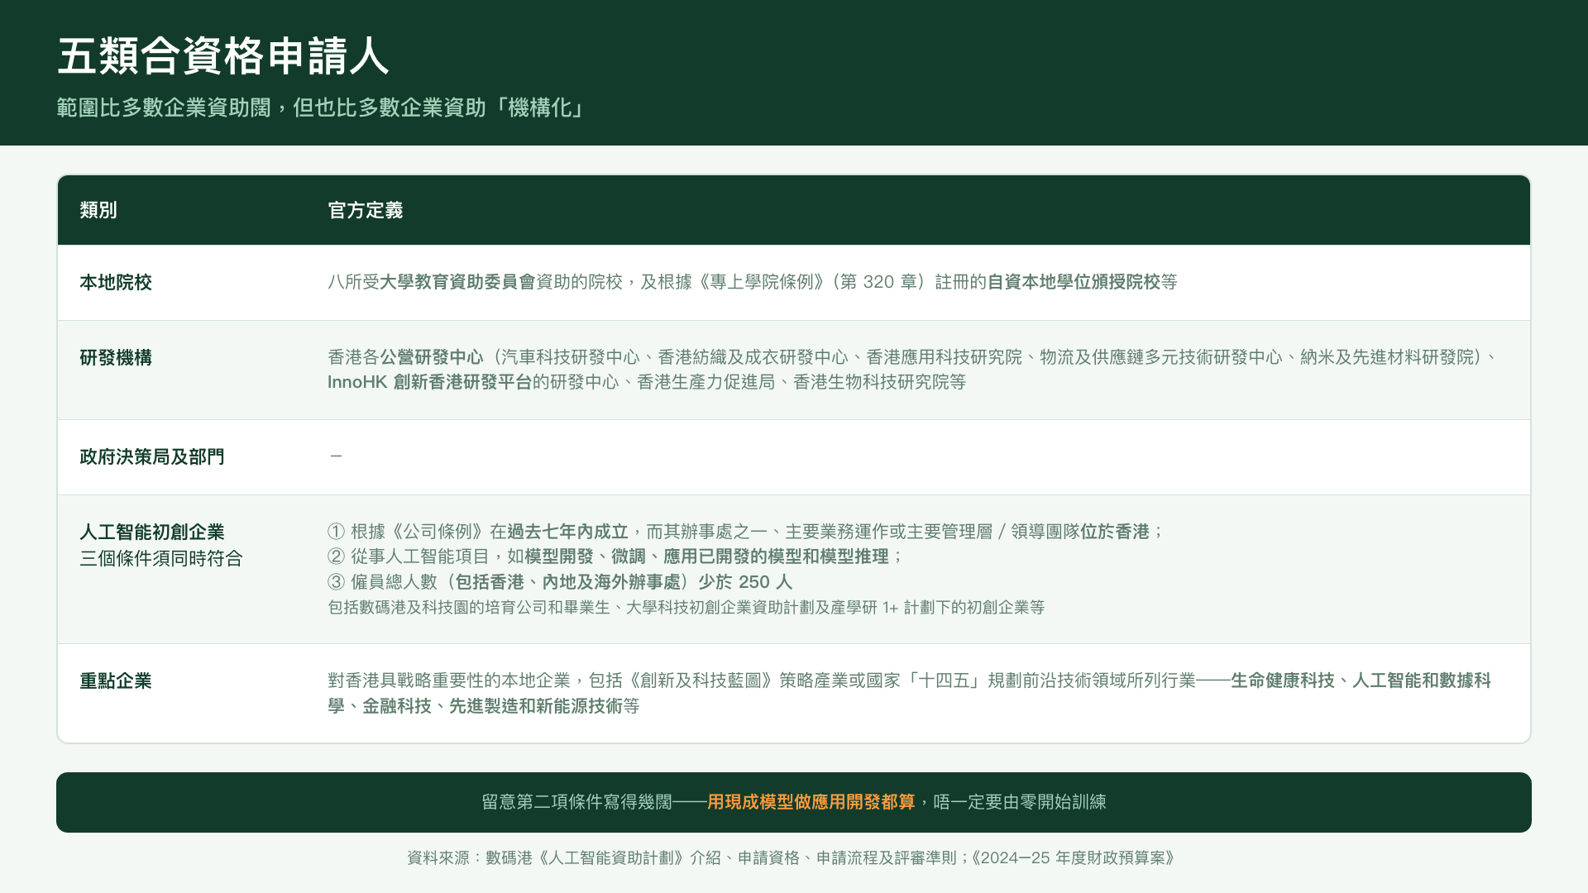The image size is (1588, 893).
Task: Select the 本地院校 row label
Action: 116,282
